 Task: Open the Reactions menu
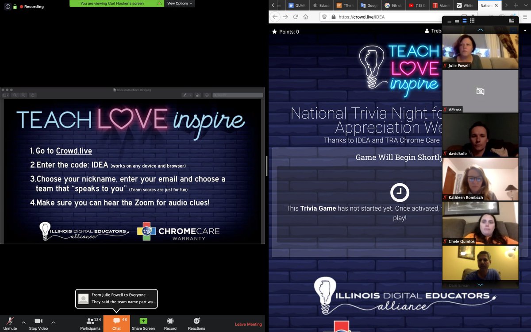tap(196, 324)
